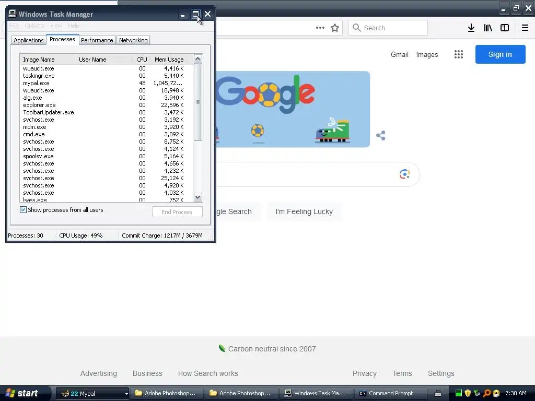The image size is (535, 401).
Task: Bookmark this page with the star icon
Action: coord(335,28)
